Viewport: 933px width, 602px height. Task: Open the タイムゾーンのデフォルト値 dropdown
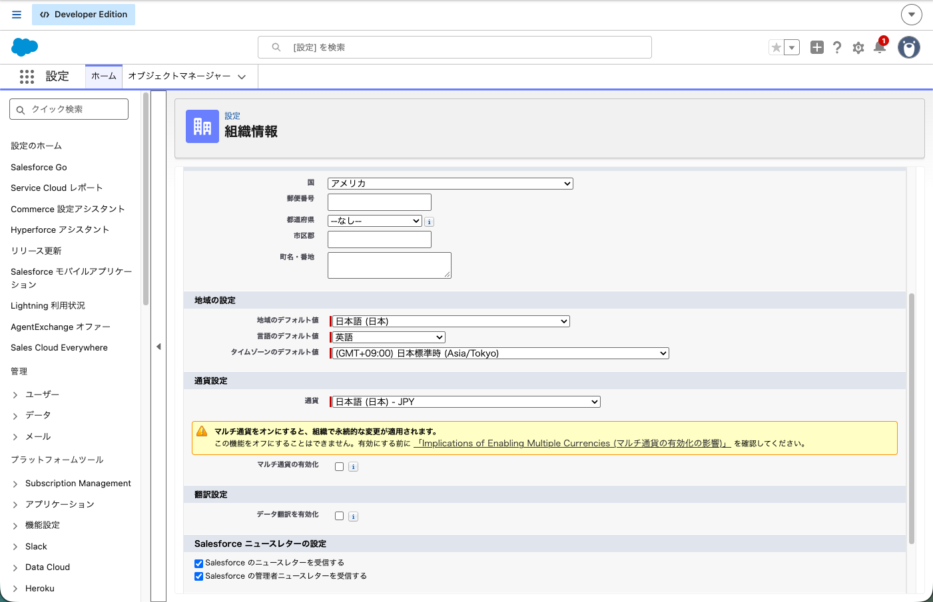[x=501, y=353]
